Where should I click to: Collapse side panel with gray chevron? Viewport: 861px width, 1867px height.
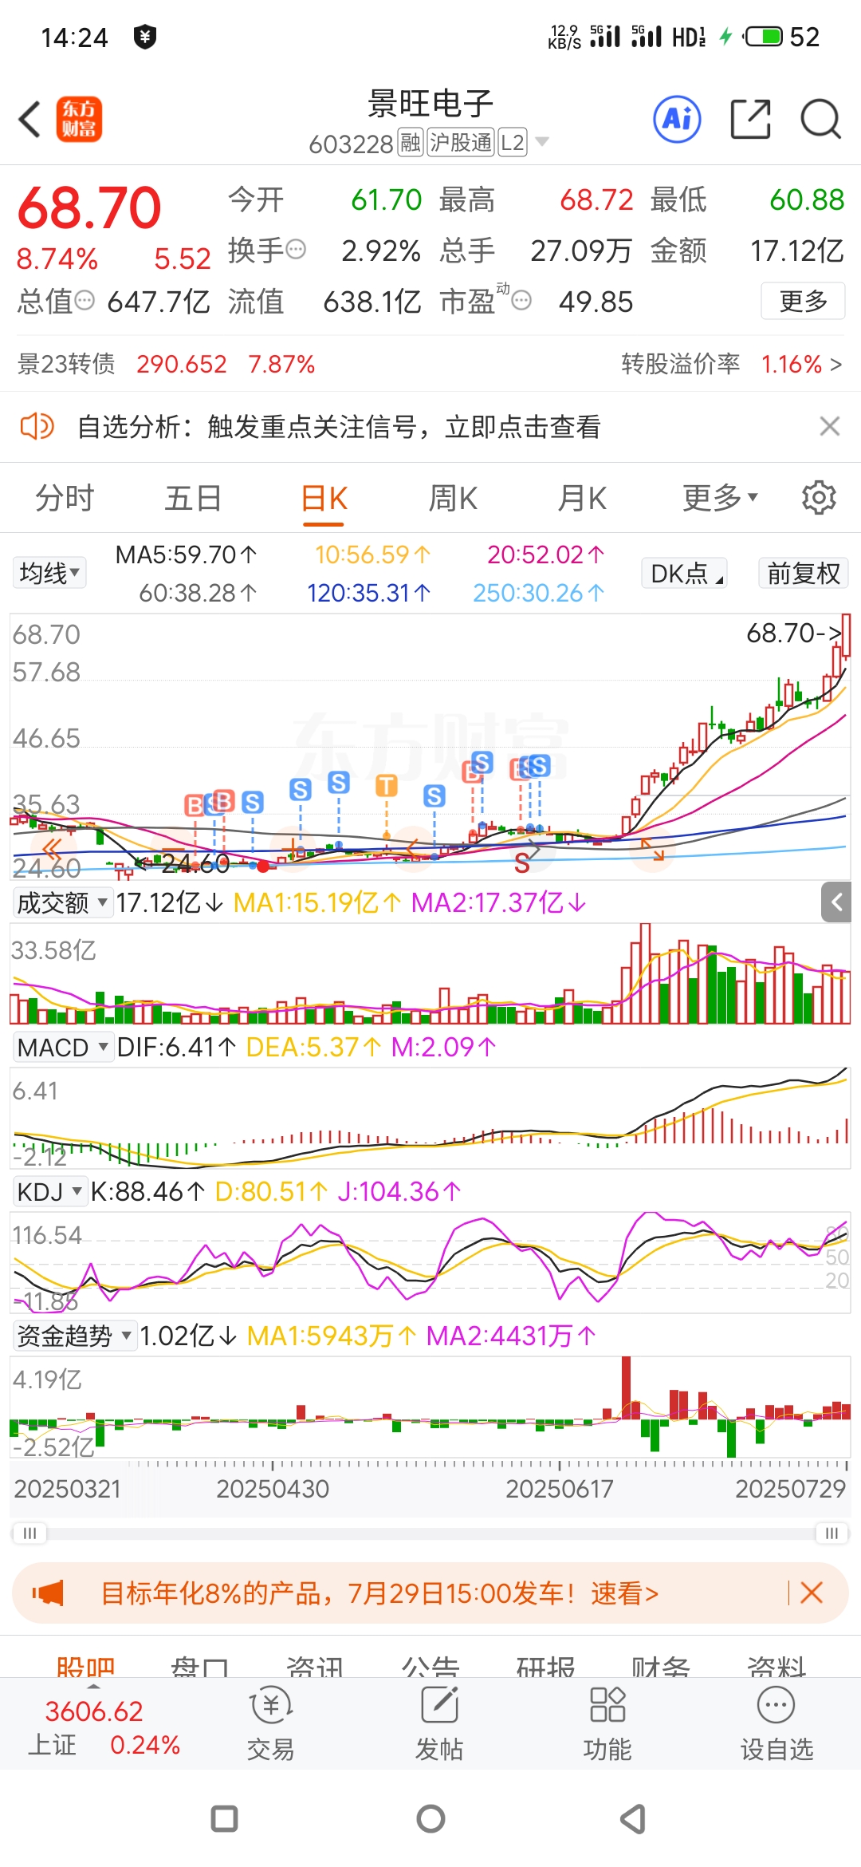pyautogui.click(x=836, y=902)
